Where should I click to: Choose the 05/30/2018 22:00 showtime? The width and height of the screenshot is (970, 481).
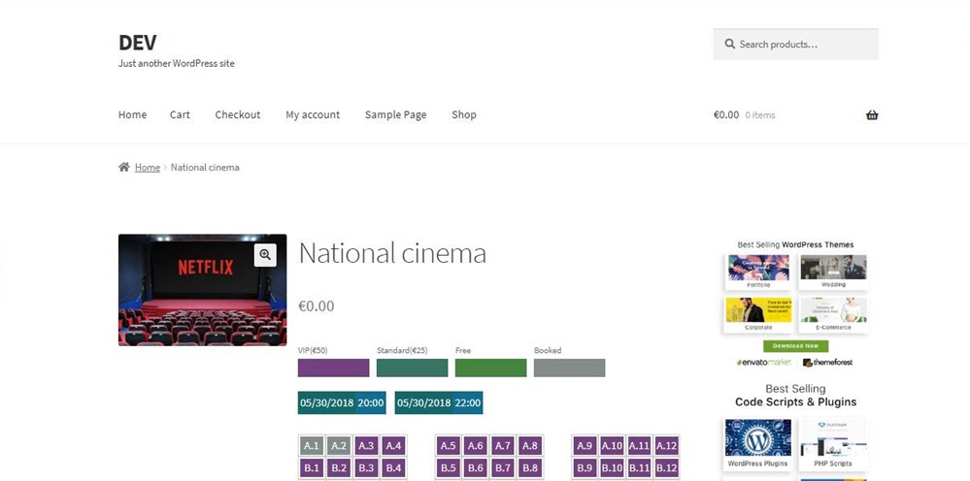(x=439, y=402)
